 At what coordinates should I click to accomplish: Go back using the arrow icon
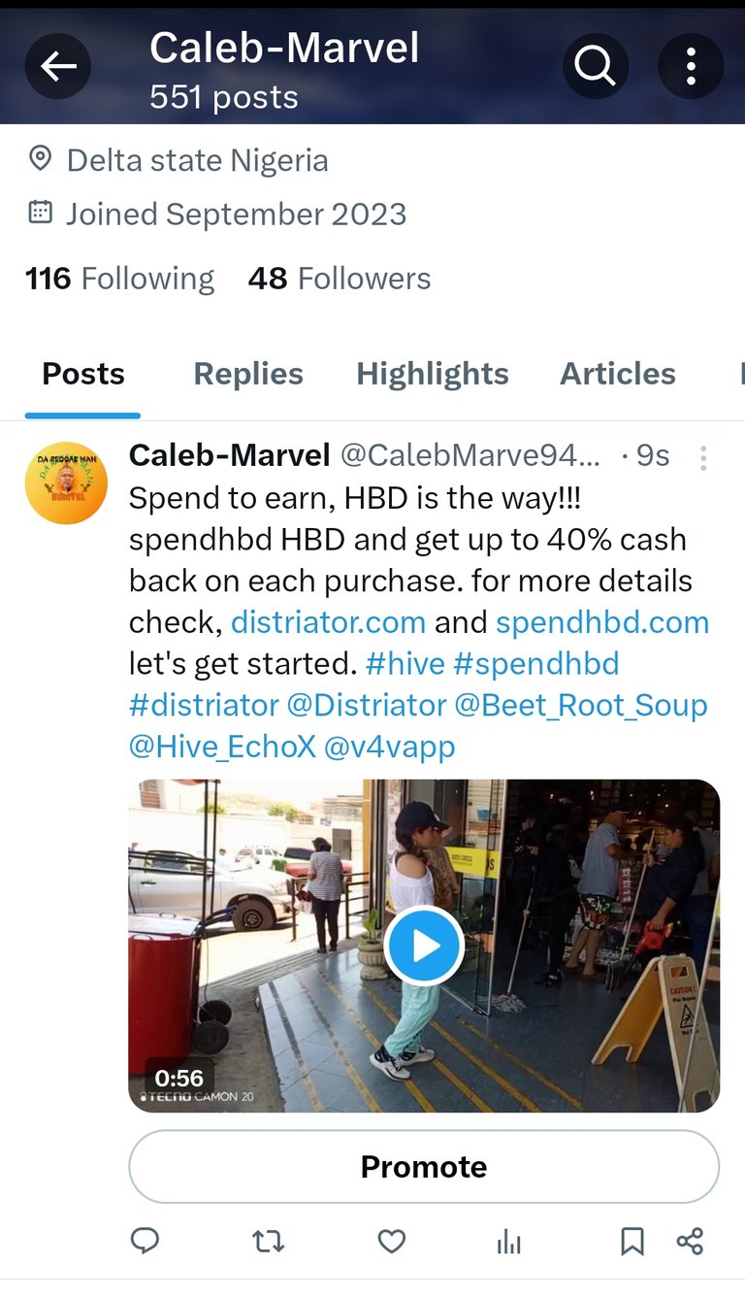pyautogui.click(x=58, y=66)
